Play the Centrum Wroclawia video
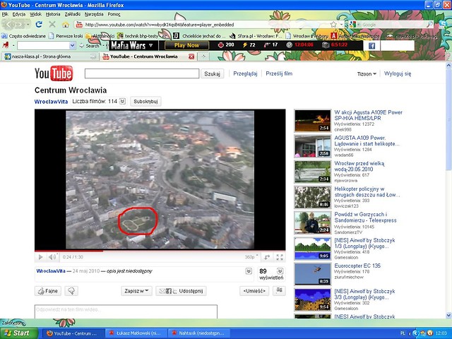Image resolution: width=452 pixels, height=339 pixels. (40, 257)
